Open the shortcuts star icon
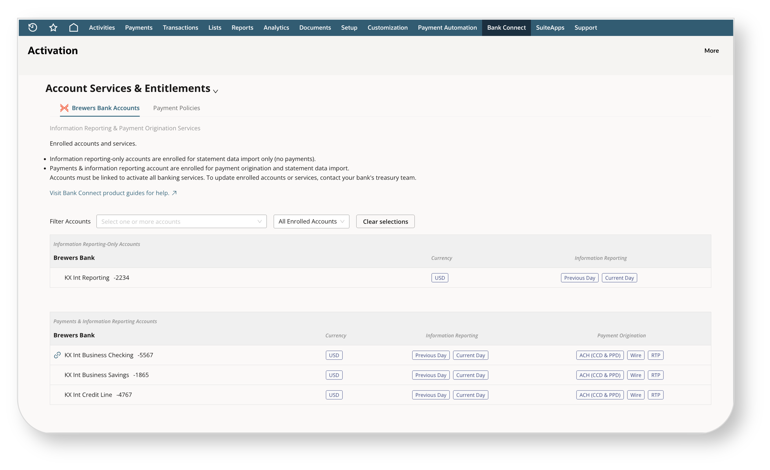Screen dimensions: 770x470 (x=53, y=27)
